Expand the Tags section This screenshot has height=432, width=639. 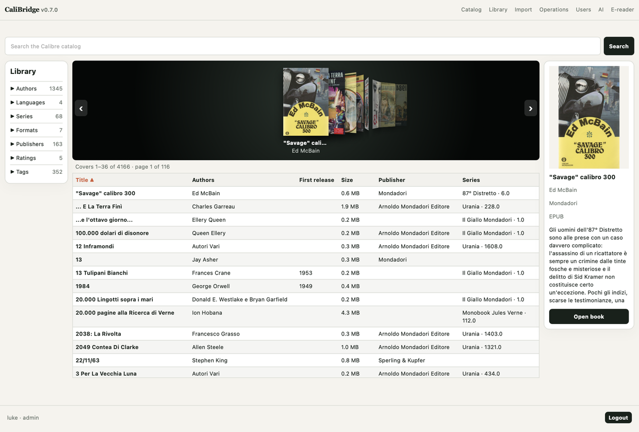pos(36,172)
